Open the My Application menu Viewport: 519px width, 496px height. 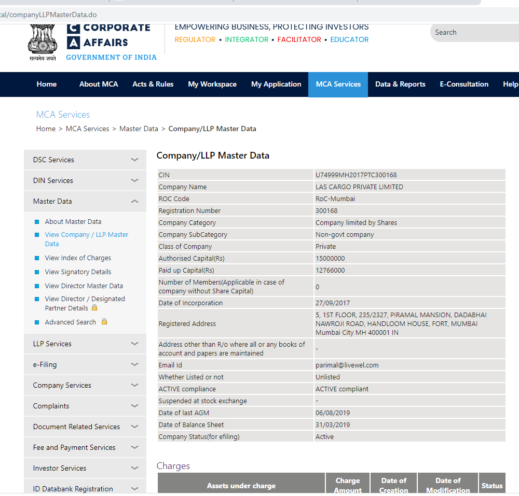(276, 84)
